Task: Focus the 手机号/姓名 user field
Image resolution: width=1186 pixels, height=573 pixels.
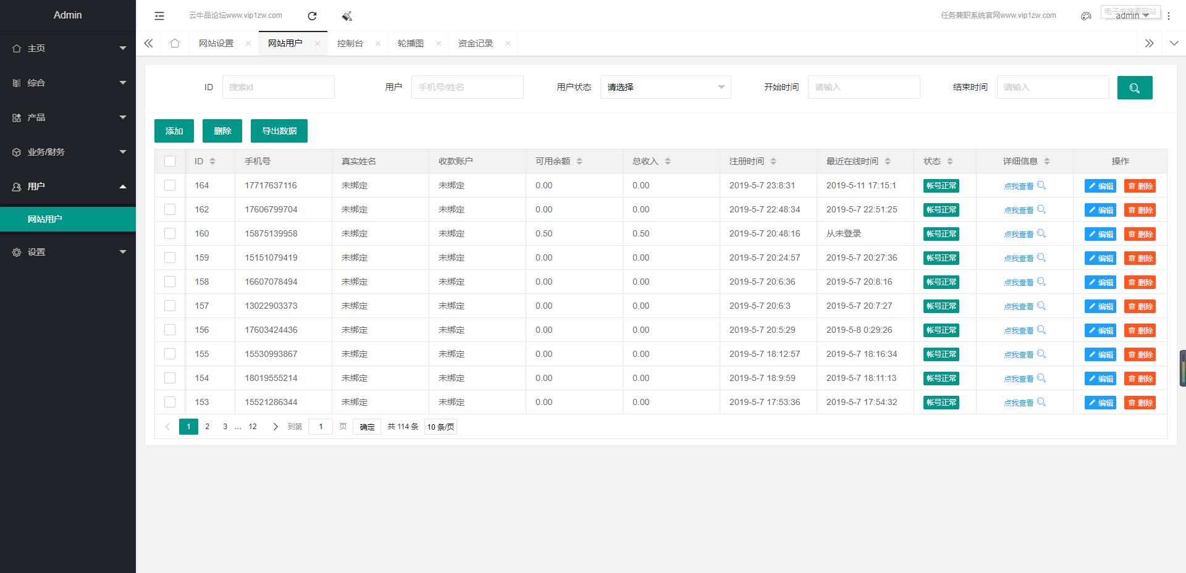Action: [x=468, y=87]
